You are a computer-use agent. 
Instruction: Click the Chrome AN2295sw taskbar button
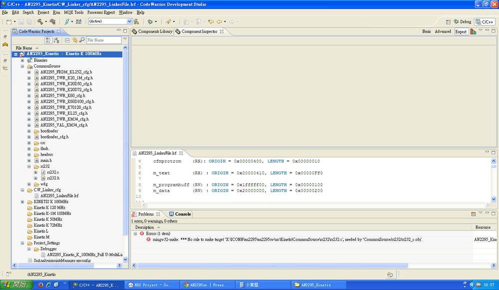click(x=207, y=285)
